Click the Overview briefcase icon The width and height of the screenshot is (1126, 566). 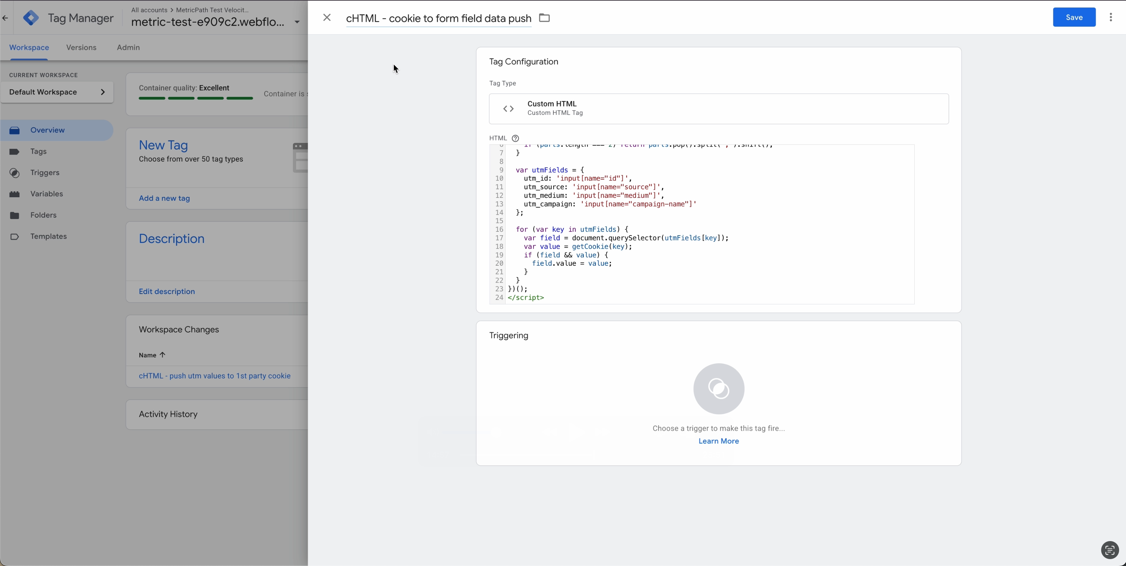(15, 130)
